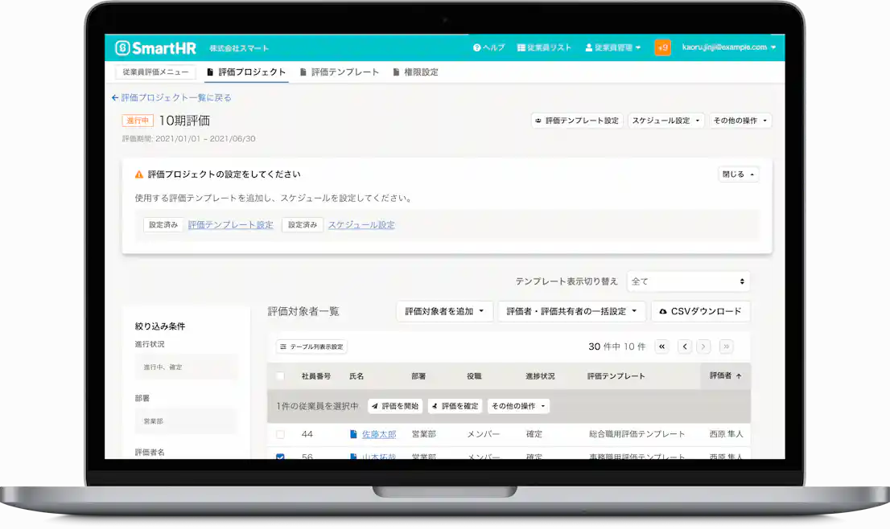Image resolution: width=890 pixels, height=529 pixels.
Task: Open help via the ヘルプ icon
Action: tap(478, 47)
